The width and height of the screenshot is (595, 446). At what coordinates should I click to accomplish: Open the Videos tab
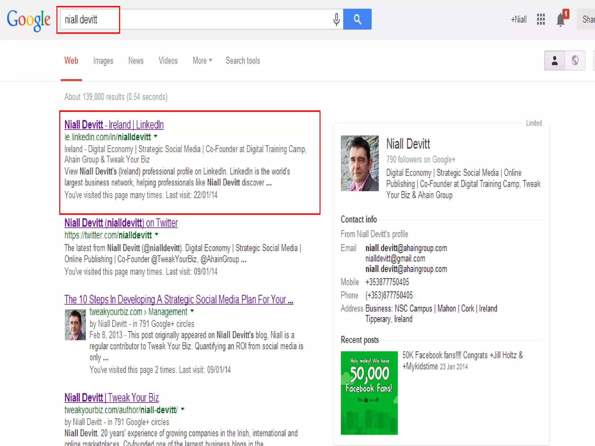click(168, 60)
